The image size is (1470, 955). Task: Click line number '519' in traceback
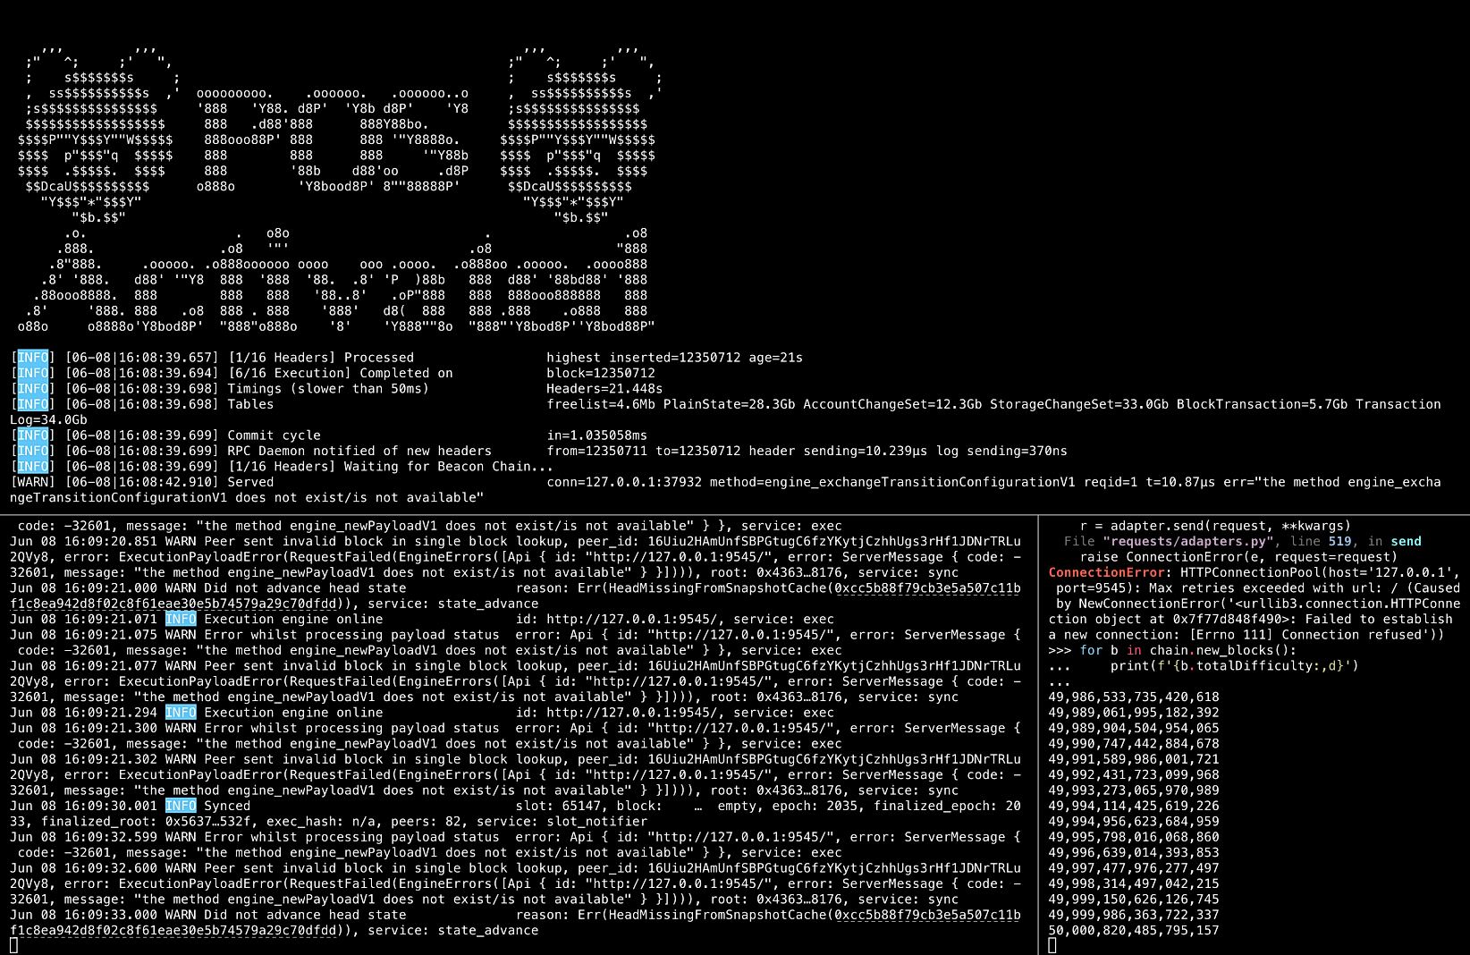click(1339, 541)
